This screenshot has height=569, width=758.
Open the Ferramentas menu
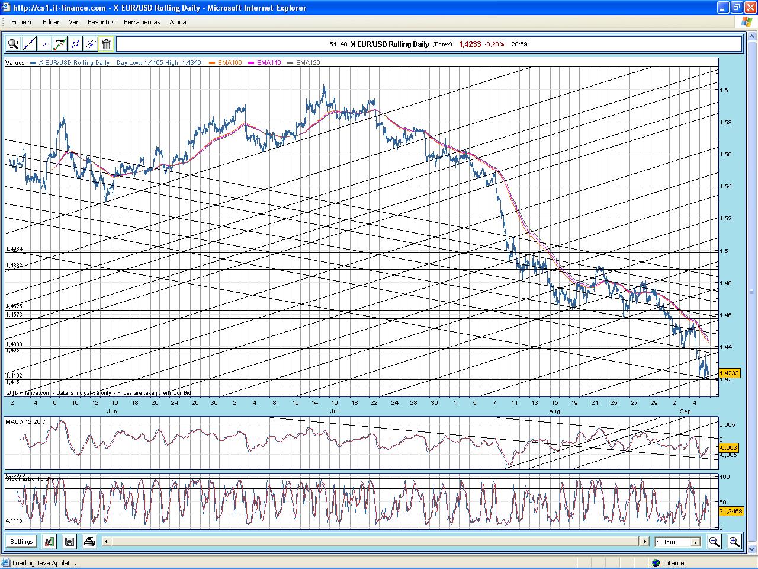(x=142, y=22)
